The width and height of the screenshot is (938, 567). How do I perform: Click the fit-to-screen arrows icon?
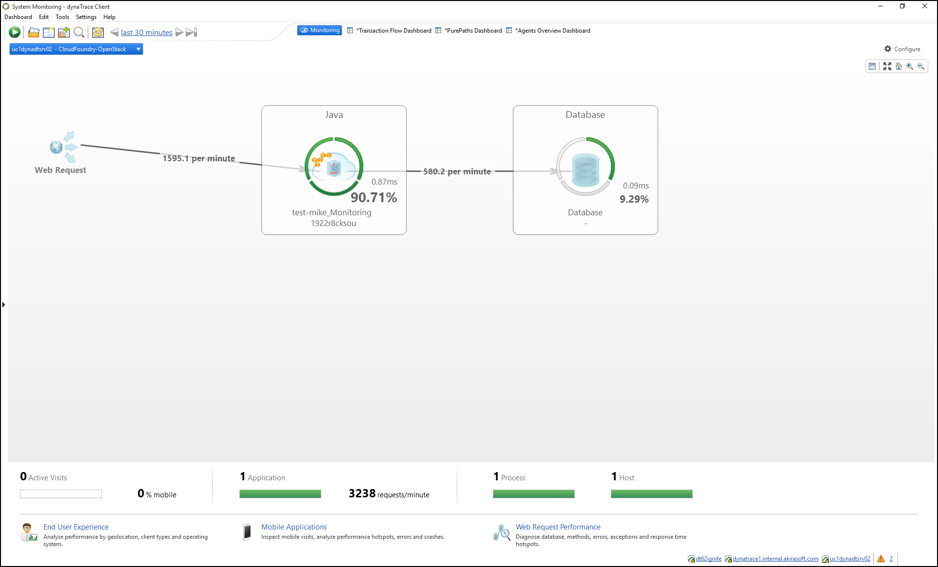[x=887, y=66]
